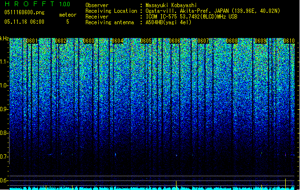The image size is (300, 190).
Task: Click the 0609 time marker
Action: [260, 41]
